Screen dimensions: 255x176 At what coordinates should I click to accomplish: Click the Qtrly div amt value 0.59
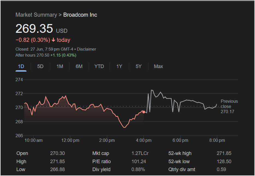coord(221,169)
